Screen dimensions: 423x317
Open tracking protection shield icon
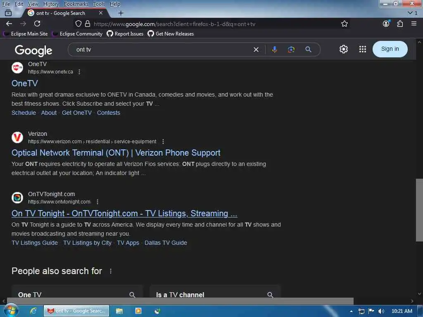[78, 24]
